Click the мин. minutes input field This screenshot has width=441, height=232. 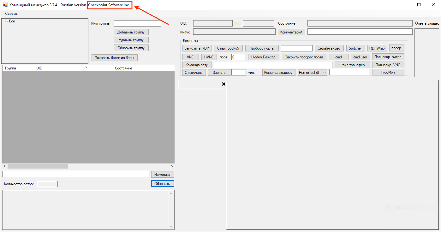coord(239,72)
